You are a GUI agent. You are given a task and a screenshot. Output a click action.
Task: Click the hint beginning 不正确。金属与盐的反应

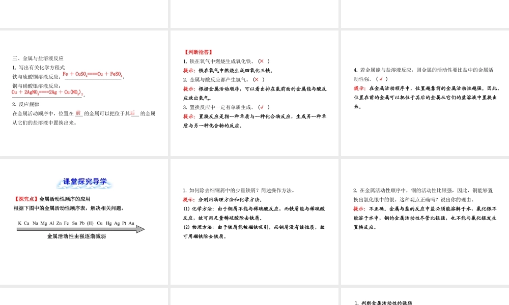pos(425,218)
